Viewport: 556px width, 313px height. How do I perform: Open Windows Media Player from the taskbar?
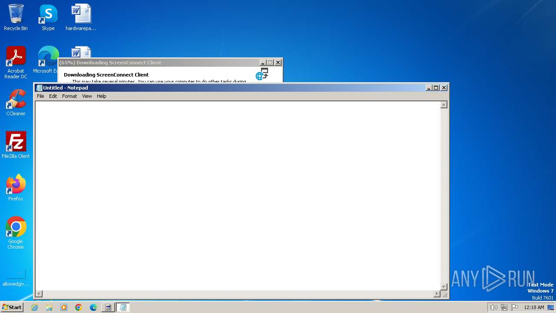64,307
